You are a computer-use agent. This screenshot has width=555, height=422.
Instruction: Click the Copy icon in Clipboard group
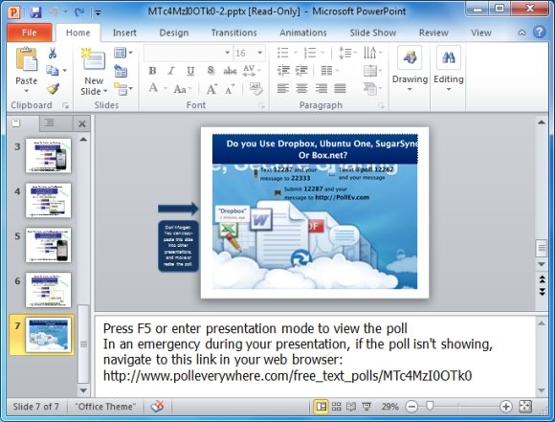pos(53,70)
